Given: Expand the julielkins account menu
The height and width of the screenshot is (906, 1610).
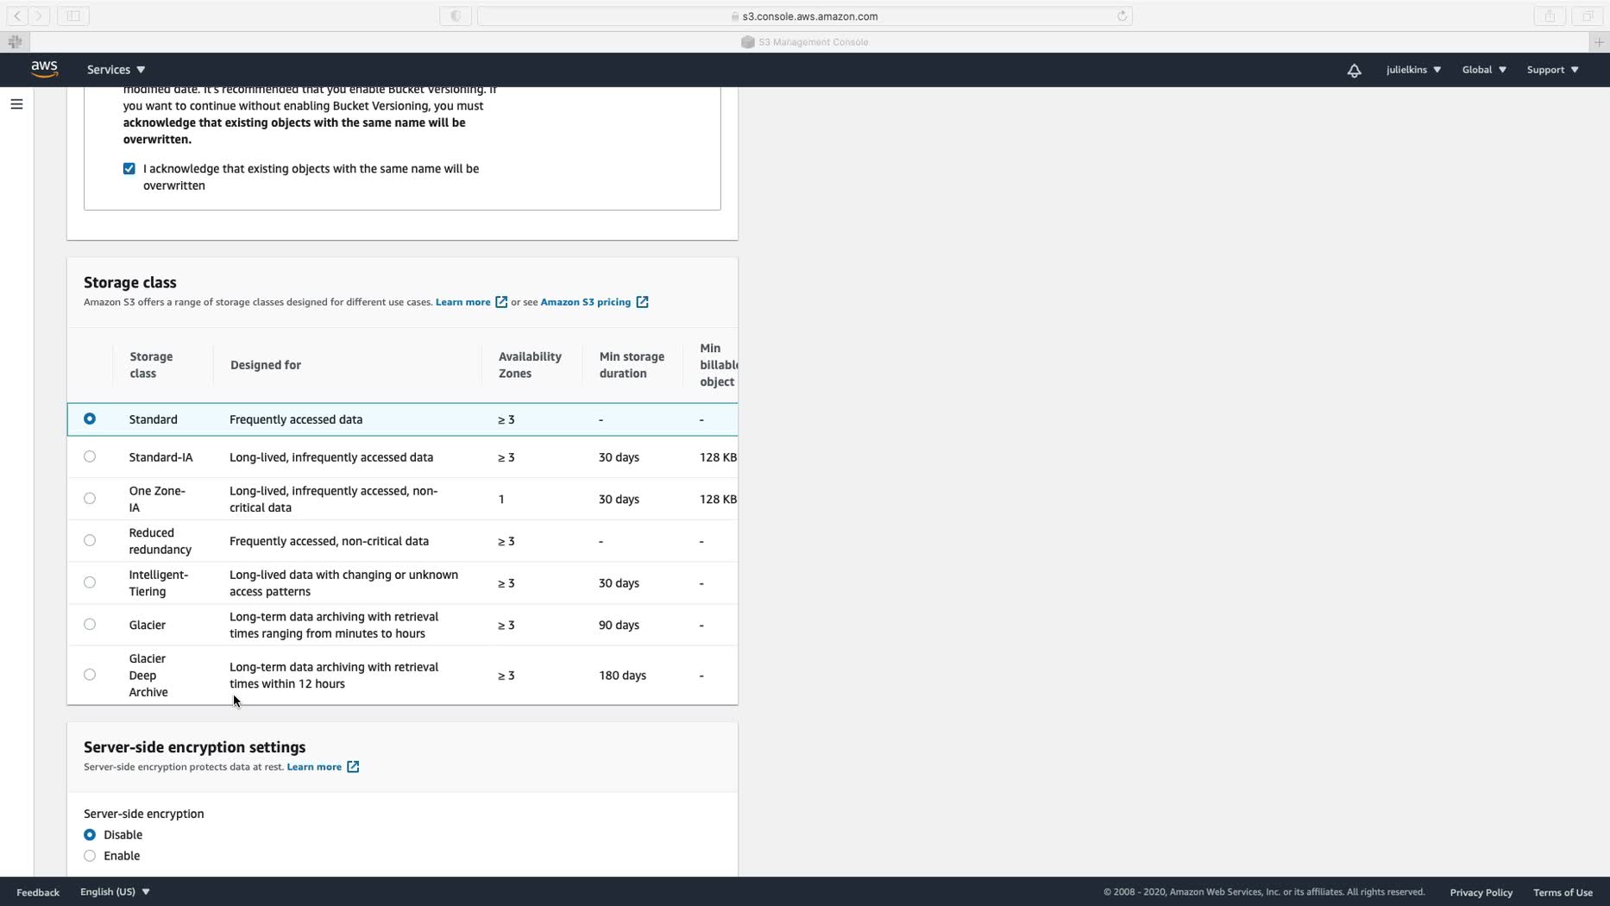Looking at the screenshot, I should click(x=1413, y=70).
